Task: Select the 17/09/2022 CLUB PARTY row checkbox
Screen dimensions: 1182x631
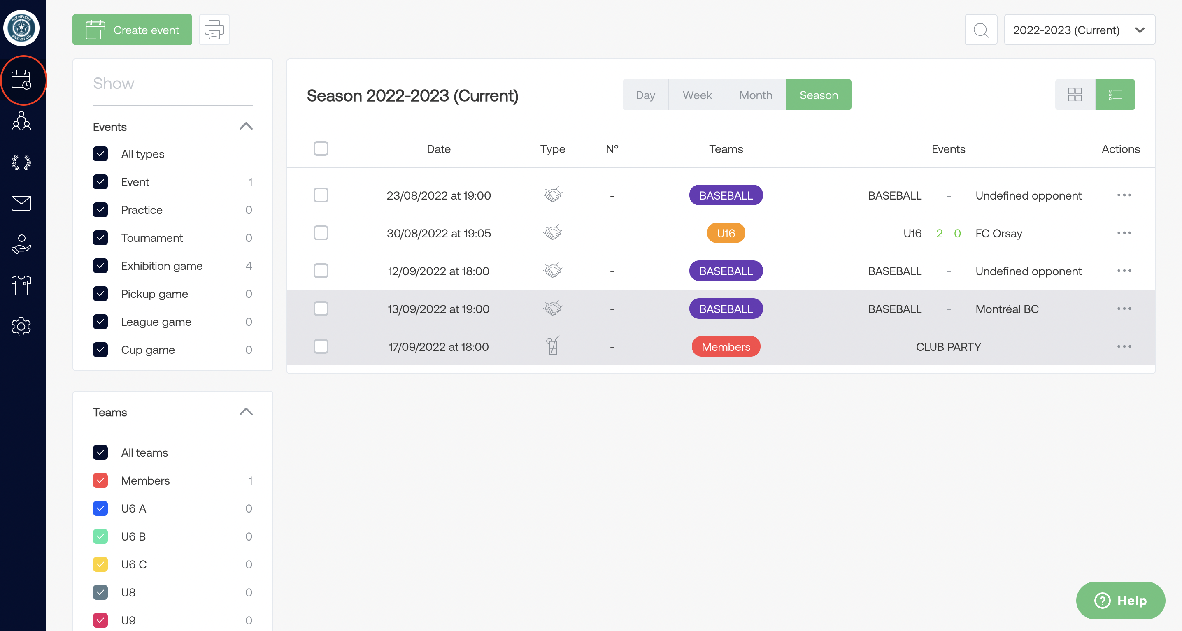Action: (321, 347)
